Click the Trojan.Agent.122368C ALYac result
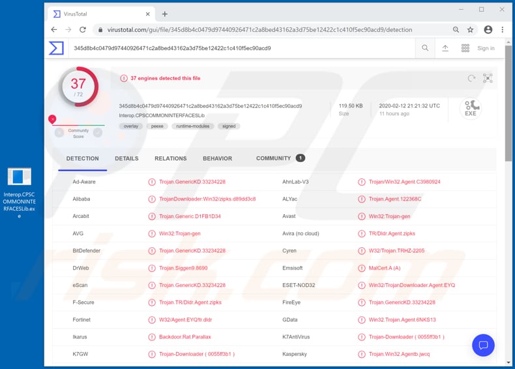 pos(395,199)
